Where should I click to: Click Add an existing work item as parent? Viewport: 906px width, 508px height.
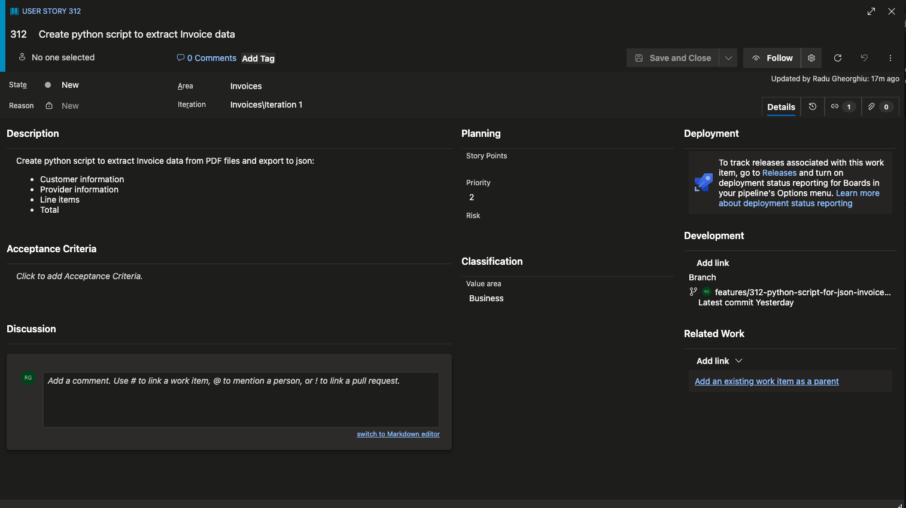tap(767, 381)
